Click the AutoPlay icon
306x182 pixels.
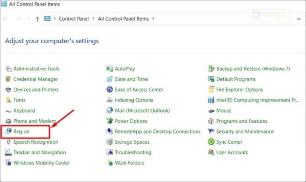point(110,69)
